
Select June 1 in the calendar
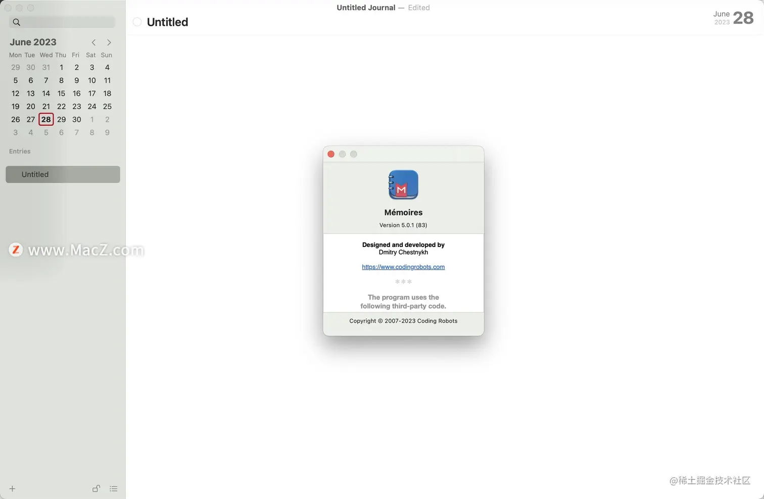pos(61,67)
